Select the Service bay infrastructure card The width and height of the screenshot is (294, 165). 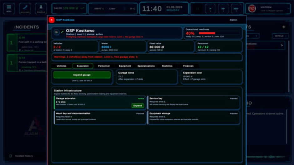[x=194, y=103]
